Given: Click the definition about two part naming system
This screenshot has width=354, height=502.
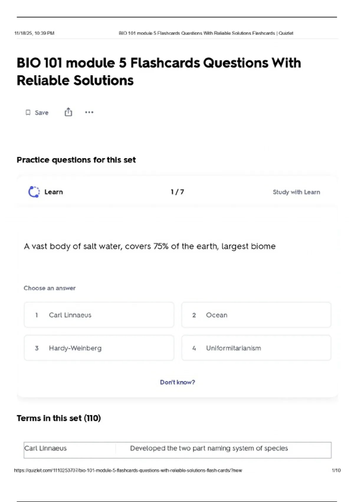Looking at the screenshot, I should (209, 448).
